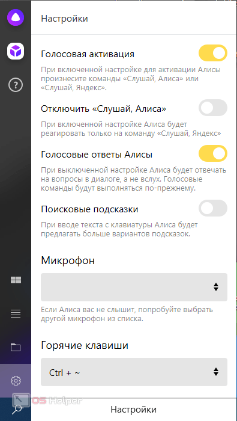
Task: Turn off Голосовые ответы Алисы switch
Action: point(213,153)
